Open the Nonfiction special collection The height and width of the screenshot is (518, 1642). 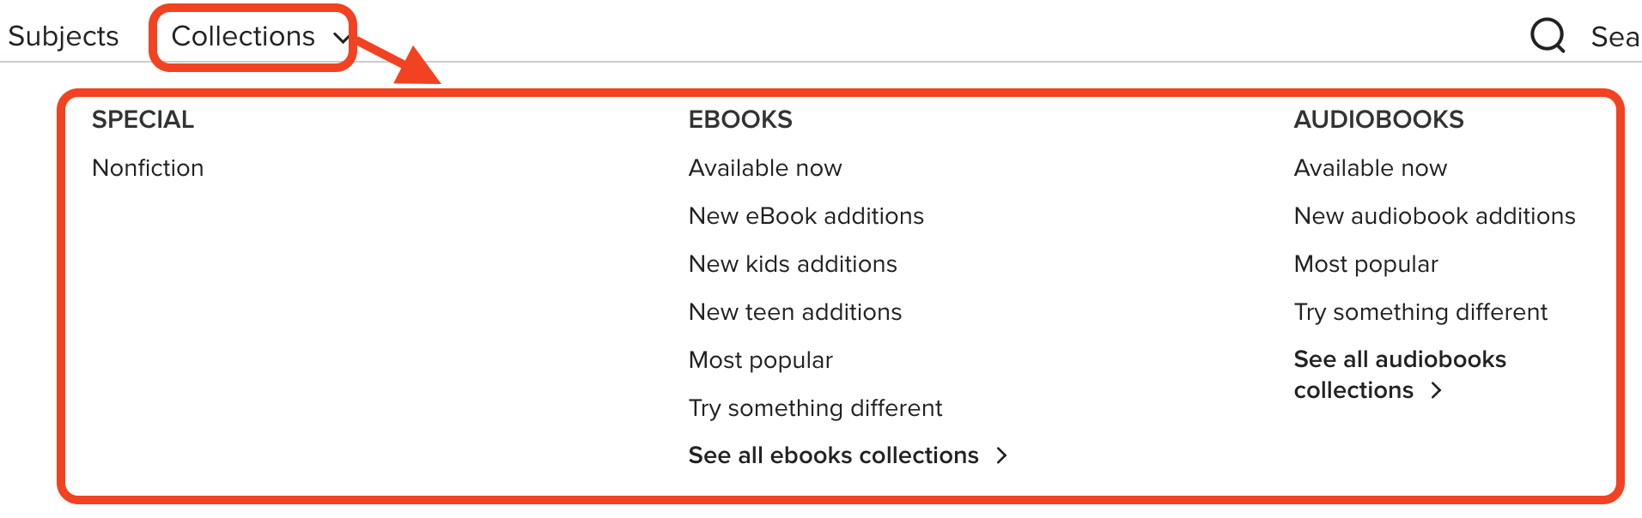(x=148, y=168)
